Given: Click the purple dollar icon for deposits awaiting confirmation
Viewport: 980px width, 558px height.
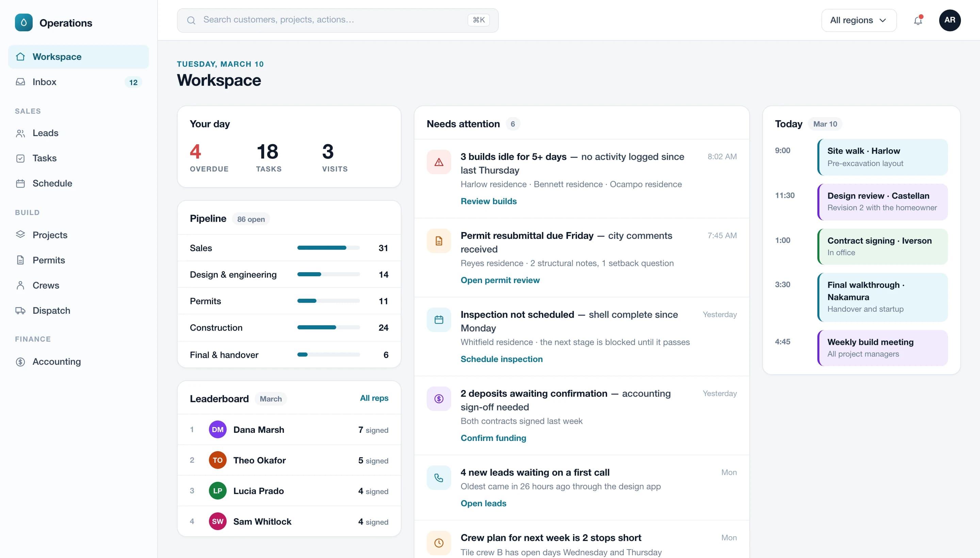Looking at the screenshot, I should coord(439,399).
